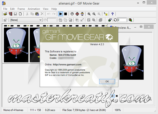Viewport: 158px width, 114px height.
Task: Click the greyed actual-size zoom icon
Action: [x=99, y=14]
